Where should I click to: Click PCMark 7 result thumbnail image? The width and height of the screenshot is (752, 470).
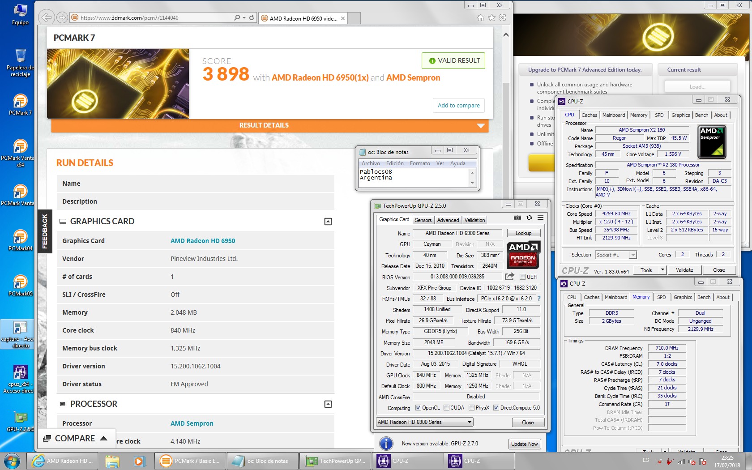(118, 84)
